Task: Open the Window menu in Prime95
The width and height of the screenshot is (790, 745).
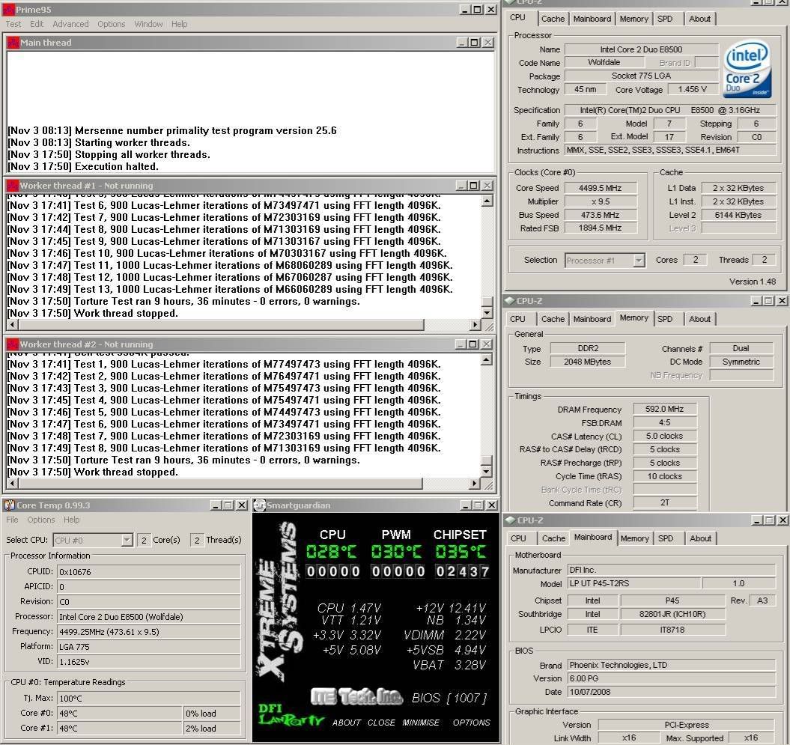Action: [x=148, y=24]
